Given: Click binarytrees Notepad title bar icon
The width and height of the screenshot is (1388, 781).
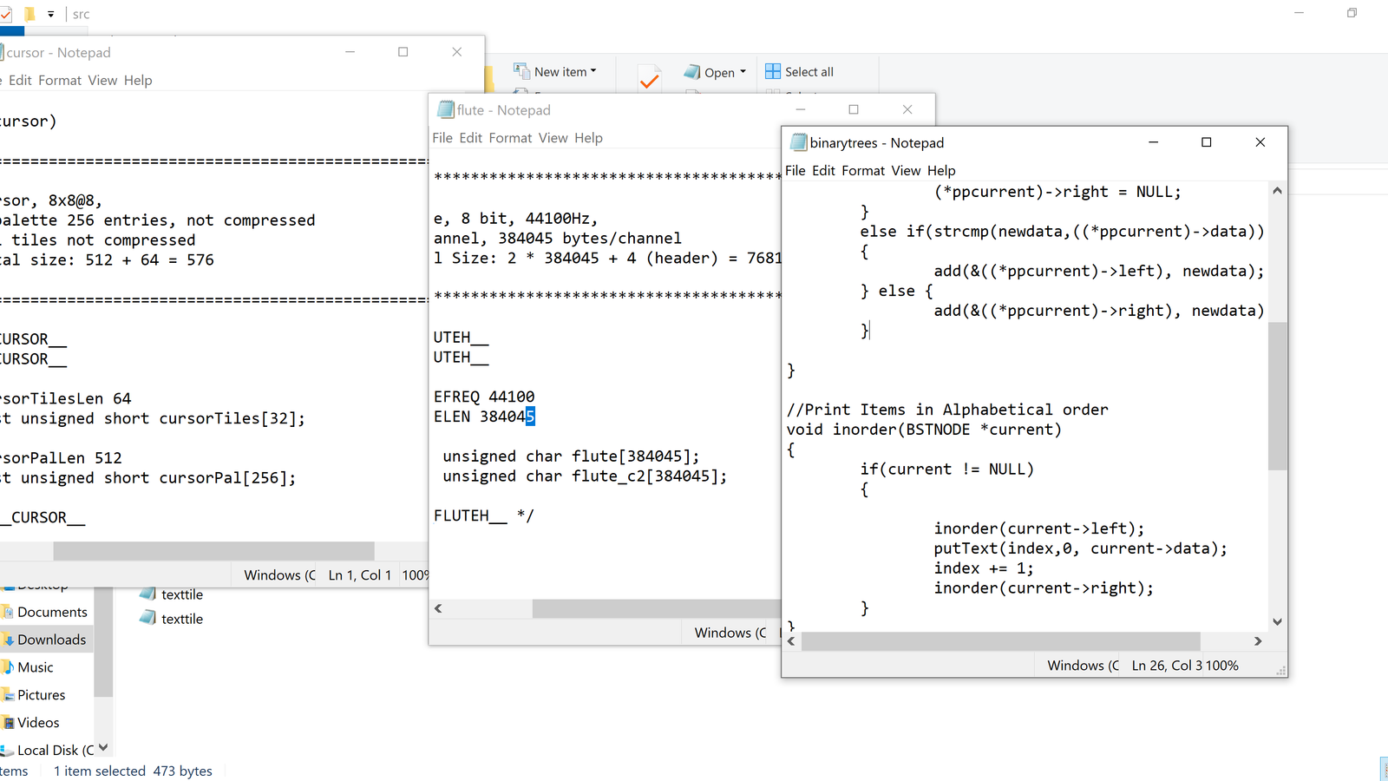Looking at the screenshot, I should pos(798,142).
